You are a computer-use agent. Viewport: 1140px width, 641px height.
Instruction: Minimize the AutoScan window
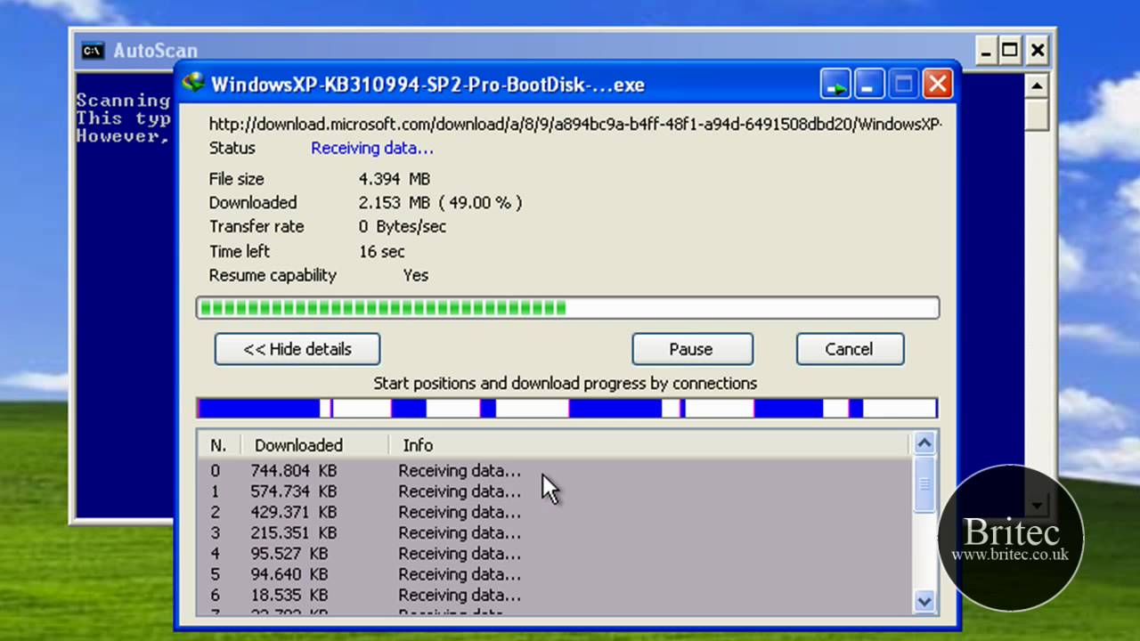click(985, 51)
